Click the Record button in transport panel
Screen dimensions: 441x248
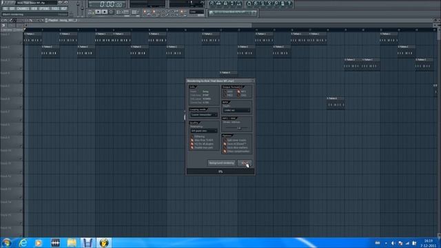coord(111,12)
